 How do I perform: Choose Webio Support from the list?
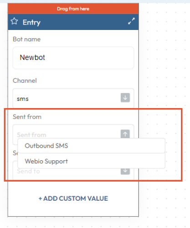pos(92,161)
